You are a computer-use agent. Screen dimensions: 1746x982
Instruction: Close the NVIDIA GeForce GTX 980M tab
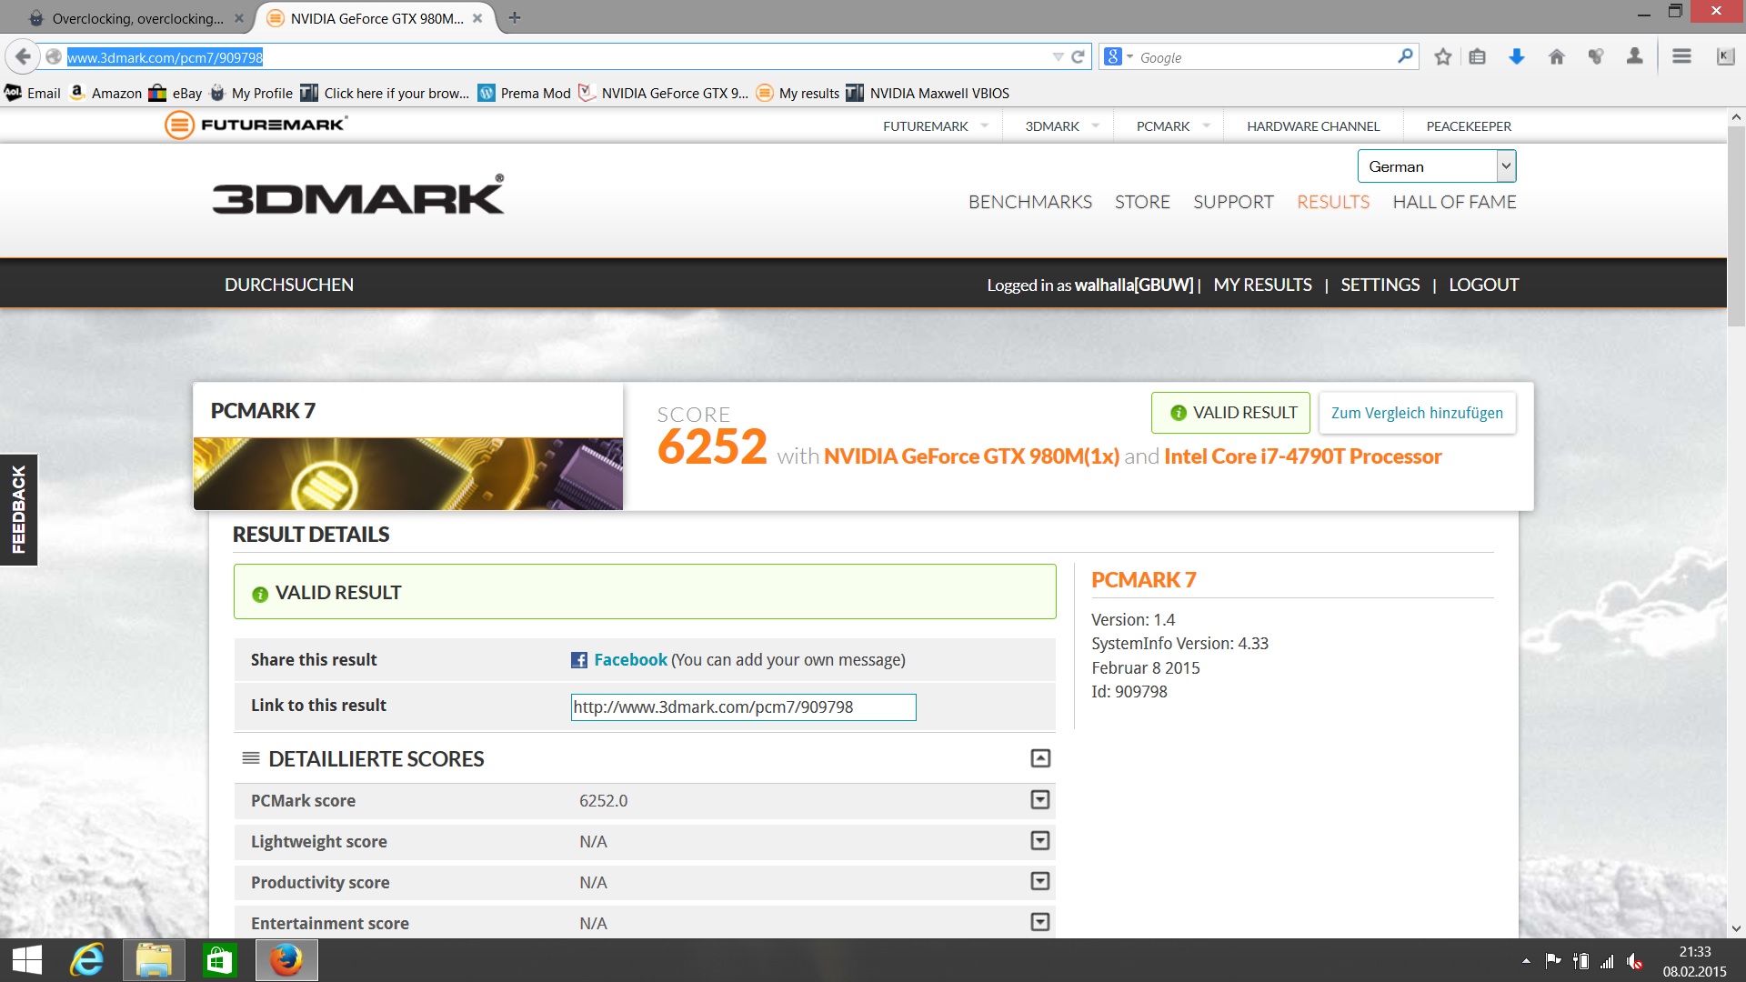477,18
